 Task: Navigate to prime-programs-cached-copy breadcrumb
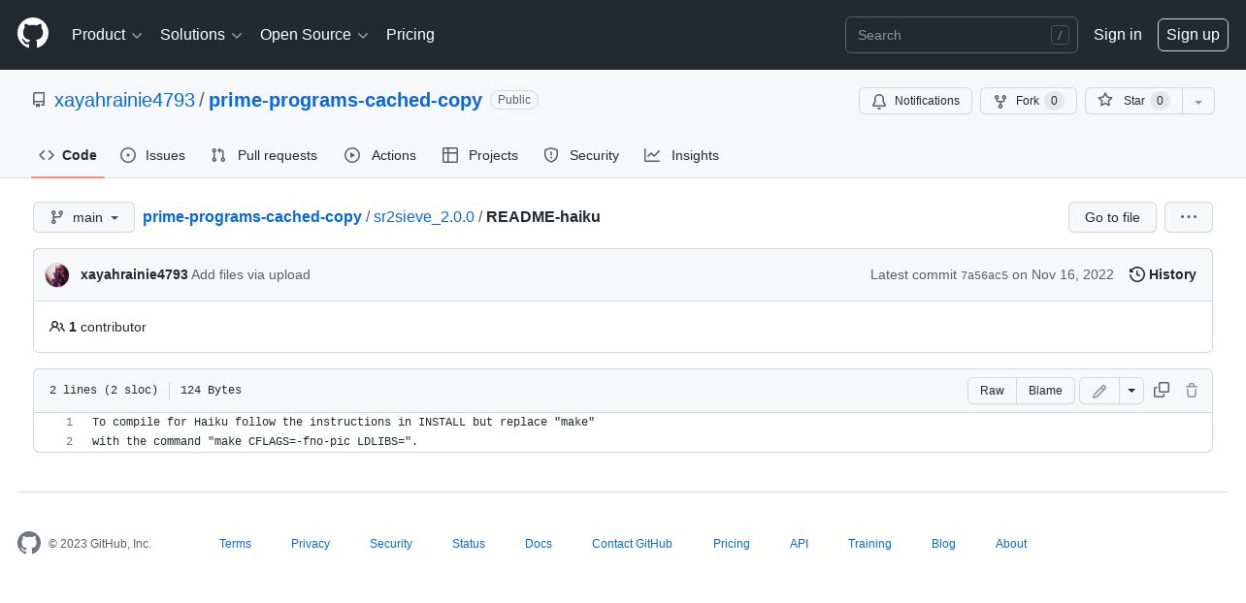click(252, 216)
